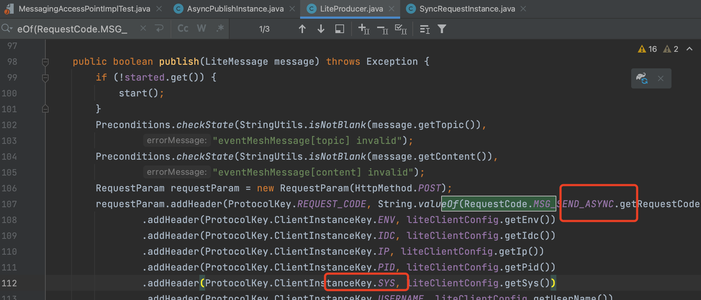
Task: Open the SyncRequestInstance.java tab
Action: click(467, 9)
